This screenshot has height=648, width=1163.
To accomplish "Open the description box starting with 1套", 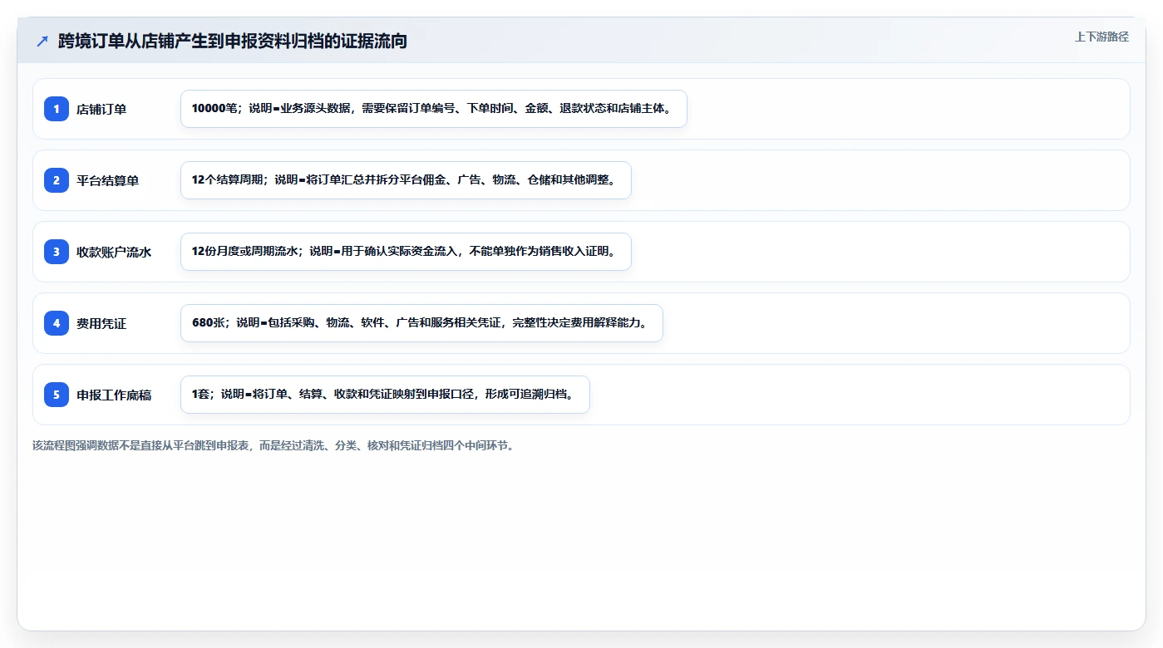I will 385,395.
